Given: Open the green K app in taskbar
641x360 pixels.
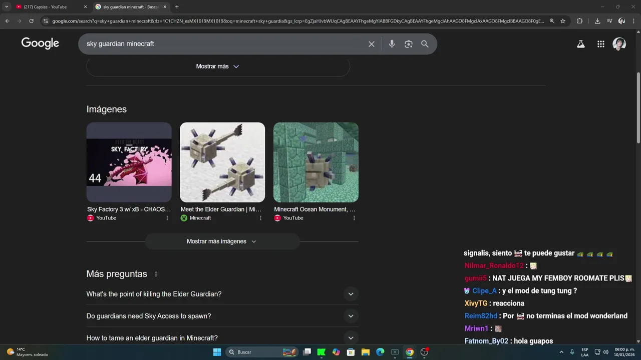Looking at the screenshot, I should 322,352.
